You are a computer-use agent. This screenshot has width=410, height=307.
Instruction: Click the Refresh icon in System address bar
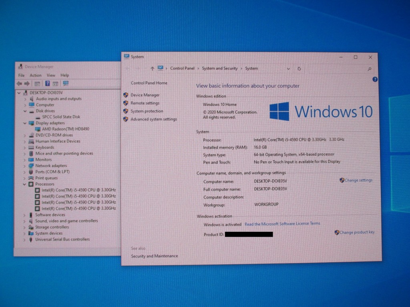point(299,69)
